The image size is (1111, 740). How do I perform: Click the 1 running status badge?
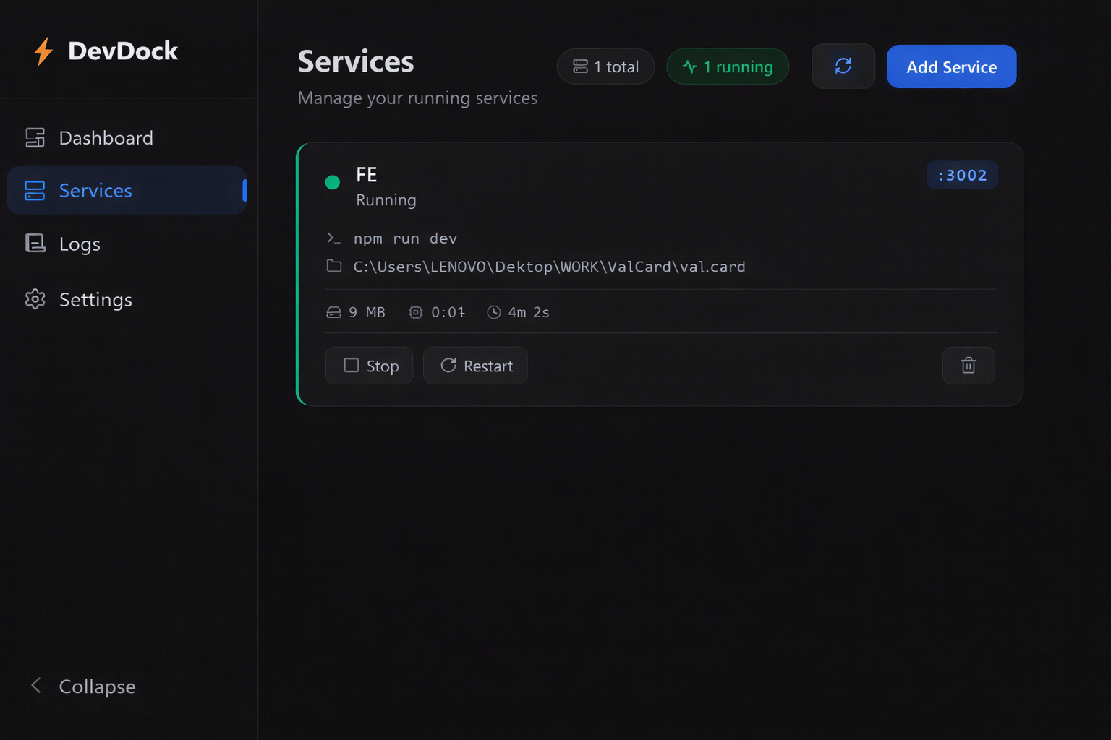[727, 66]
